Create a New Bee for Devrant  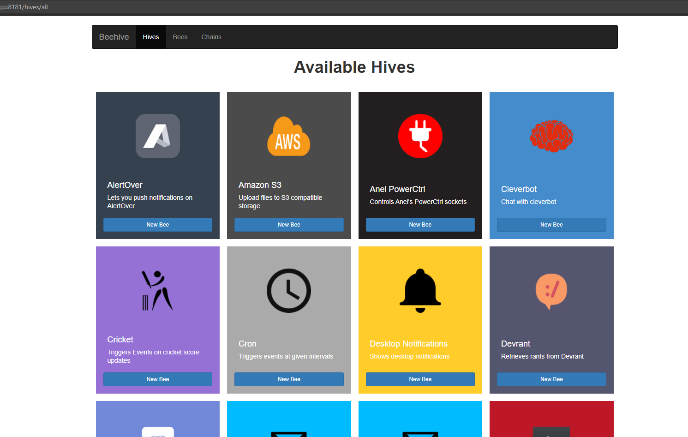click(551, 379)
